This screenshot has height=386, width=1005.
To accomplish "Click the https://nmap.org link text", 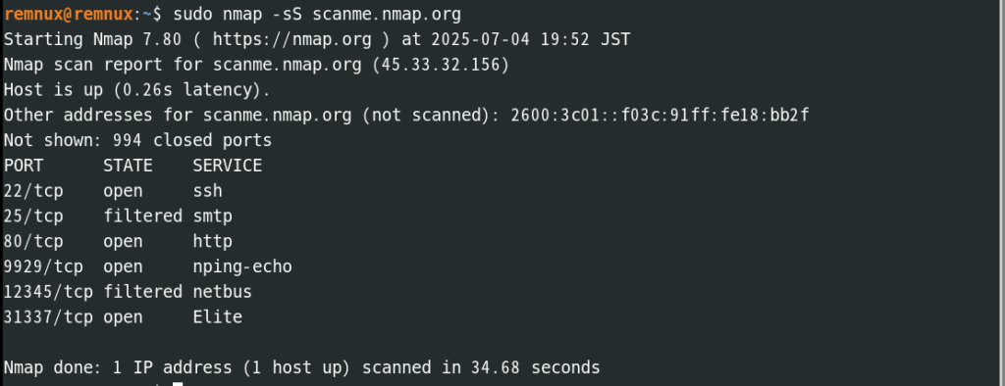I will point(291,40).
